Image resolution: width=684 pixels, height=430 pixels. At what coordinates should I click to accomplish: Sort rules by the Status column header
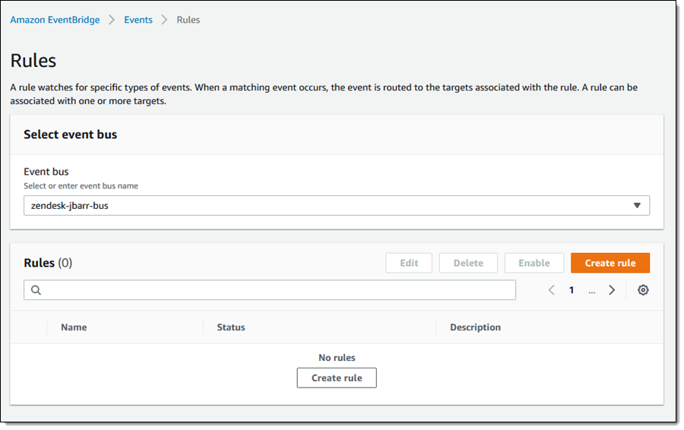[231, 327]
